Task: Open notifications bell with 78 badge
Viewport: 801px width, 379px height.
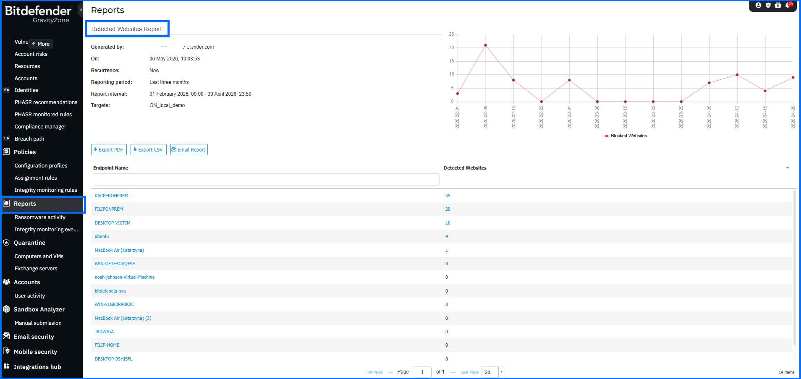Action: click(x=788, y=5)
